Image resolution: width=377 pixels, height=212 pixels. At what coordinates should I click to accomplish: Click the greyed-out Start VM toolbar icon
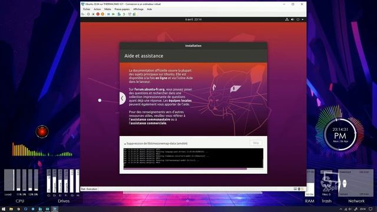click(x=88, y=14)
